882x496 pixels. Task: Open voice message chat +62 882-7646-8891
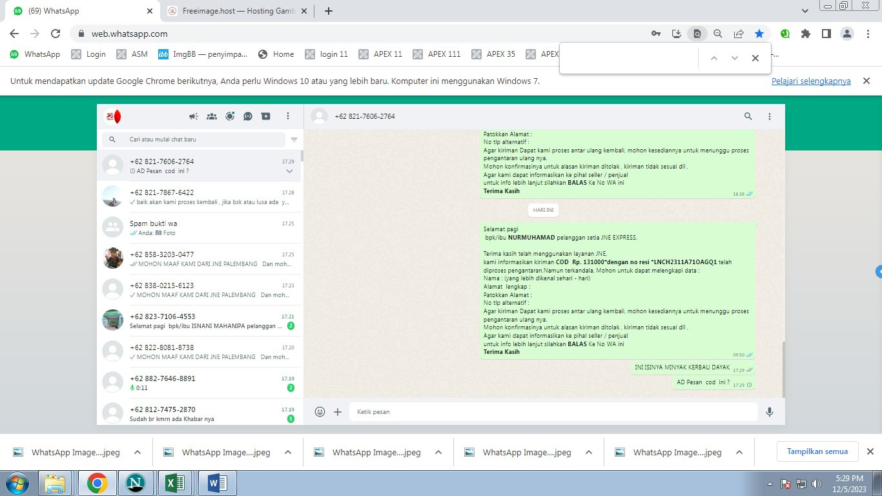[x=199, y=383]
